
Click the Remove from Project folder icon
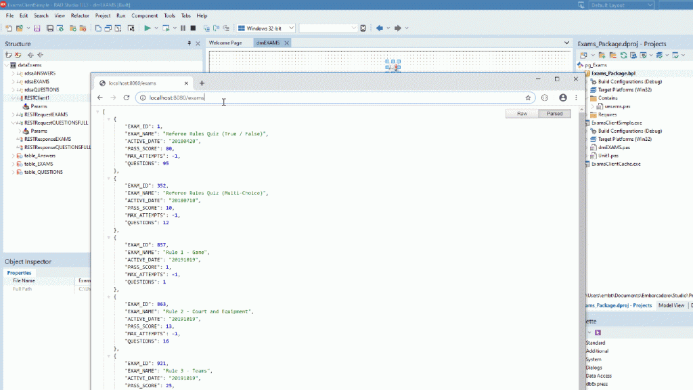point(612,56)
